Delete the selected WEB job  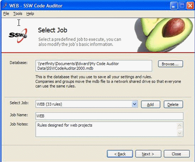[173, 104]
